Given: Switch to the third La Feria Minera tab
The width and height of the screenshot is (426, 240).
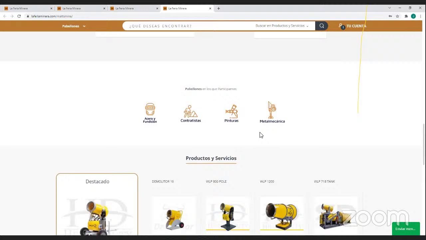Looking at the screenshot, I should tap(134, 8).
